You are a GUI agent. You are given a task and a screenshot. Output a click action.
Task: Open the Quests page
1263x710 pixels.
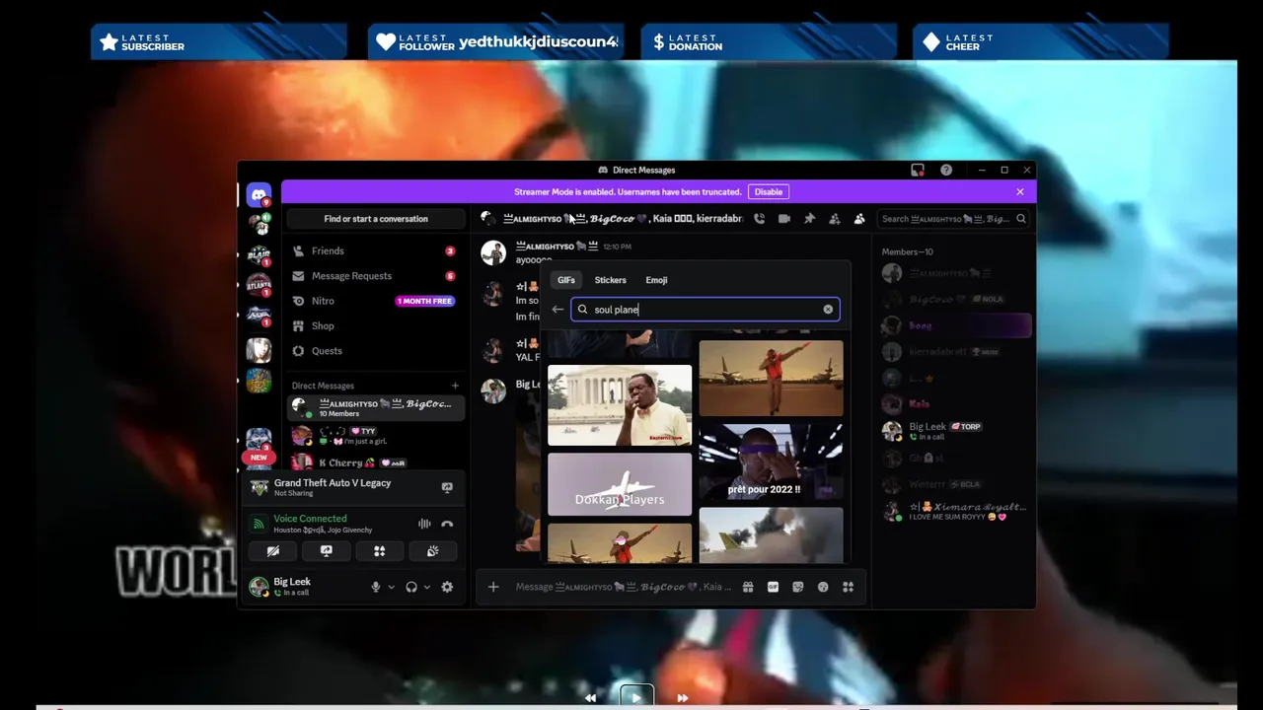(x=375, y=351)
